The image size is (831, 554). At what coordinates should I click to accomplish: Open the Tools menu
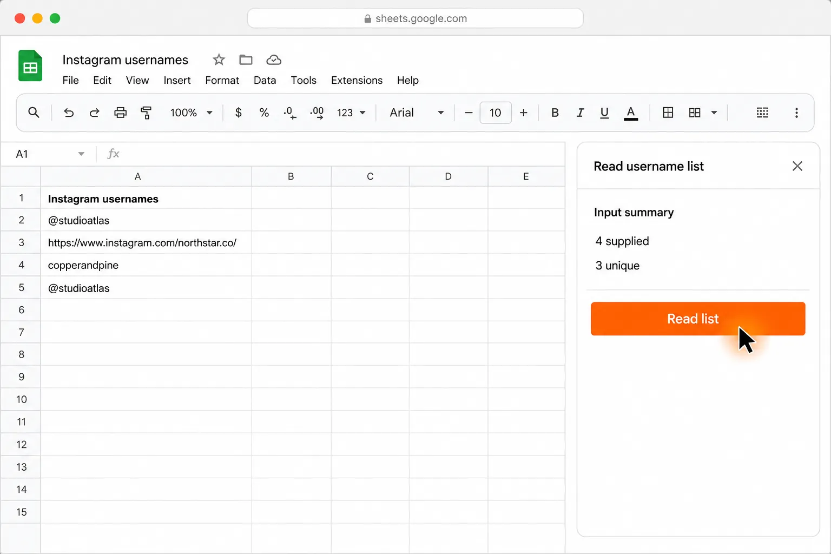304,80
